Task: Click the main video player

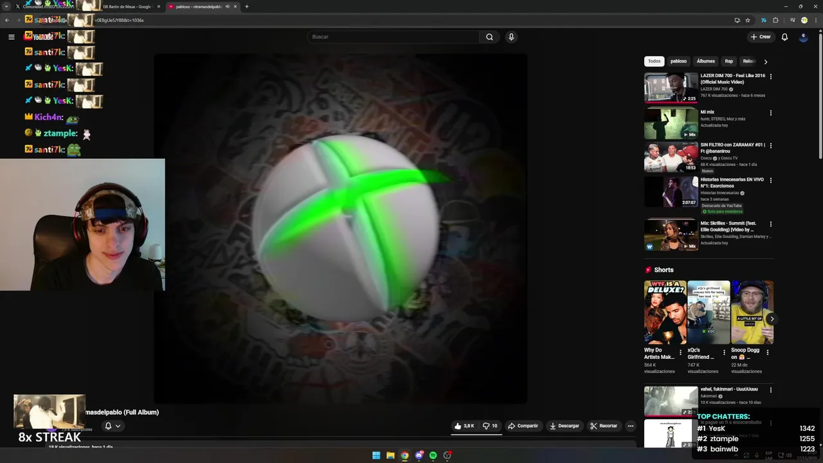Action: pyautogui.click(x=341, y=228)
